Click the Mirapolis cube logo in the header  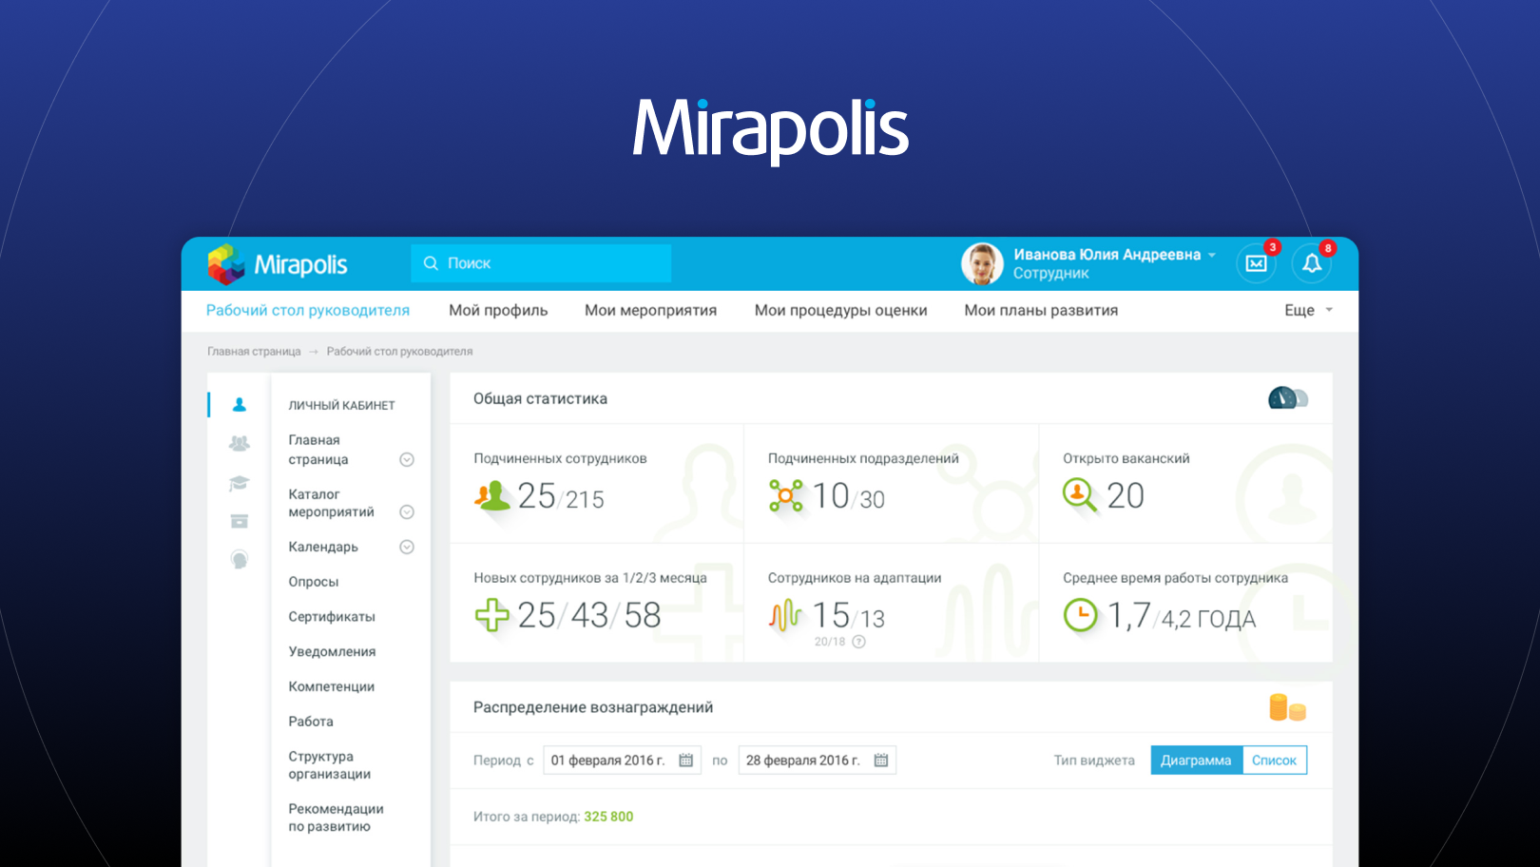click(x=227, y=264)
